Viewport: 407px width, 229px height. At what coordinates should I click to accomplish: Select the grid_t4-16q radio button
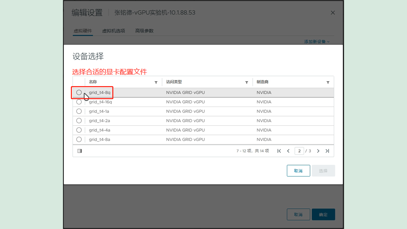point(79,102)
